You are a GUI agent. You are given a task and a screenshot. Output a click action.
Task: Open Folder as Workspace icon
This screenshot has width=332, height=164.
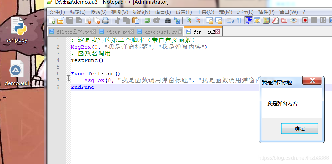point(284,20)
